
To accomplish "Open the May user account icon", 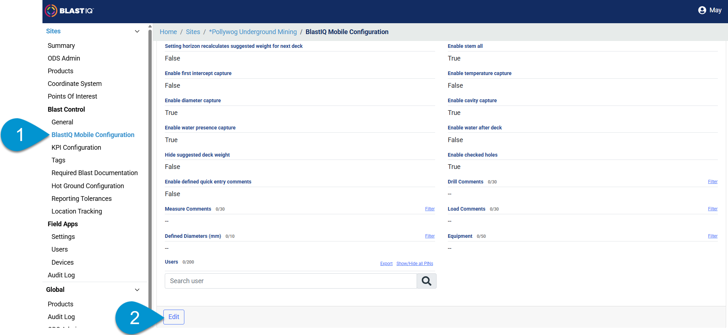I will (702, 10).
